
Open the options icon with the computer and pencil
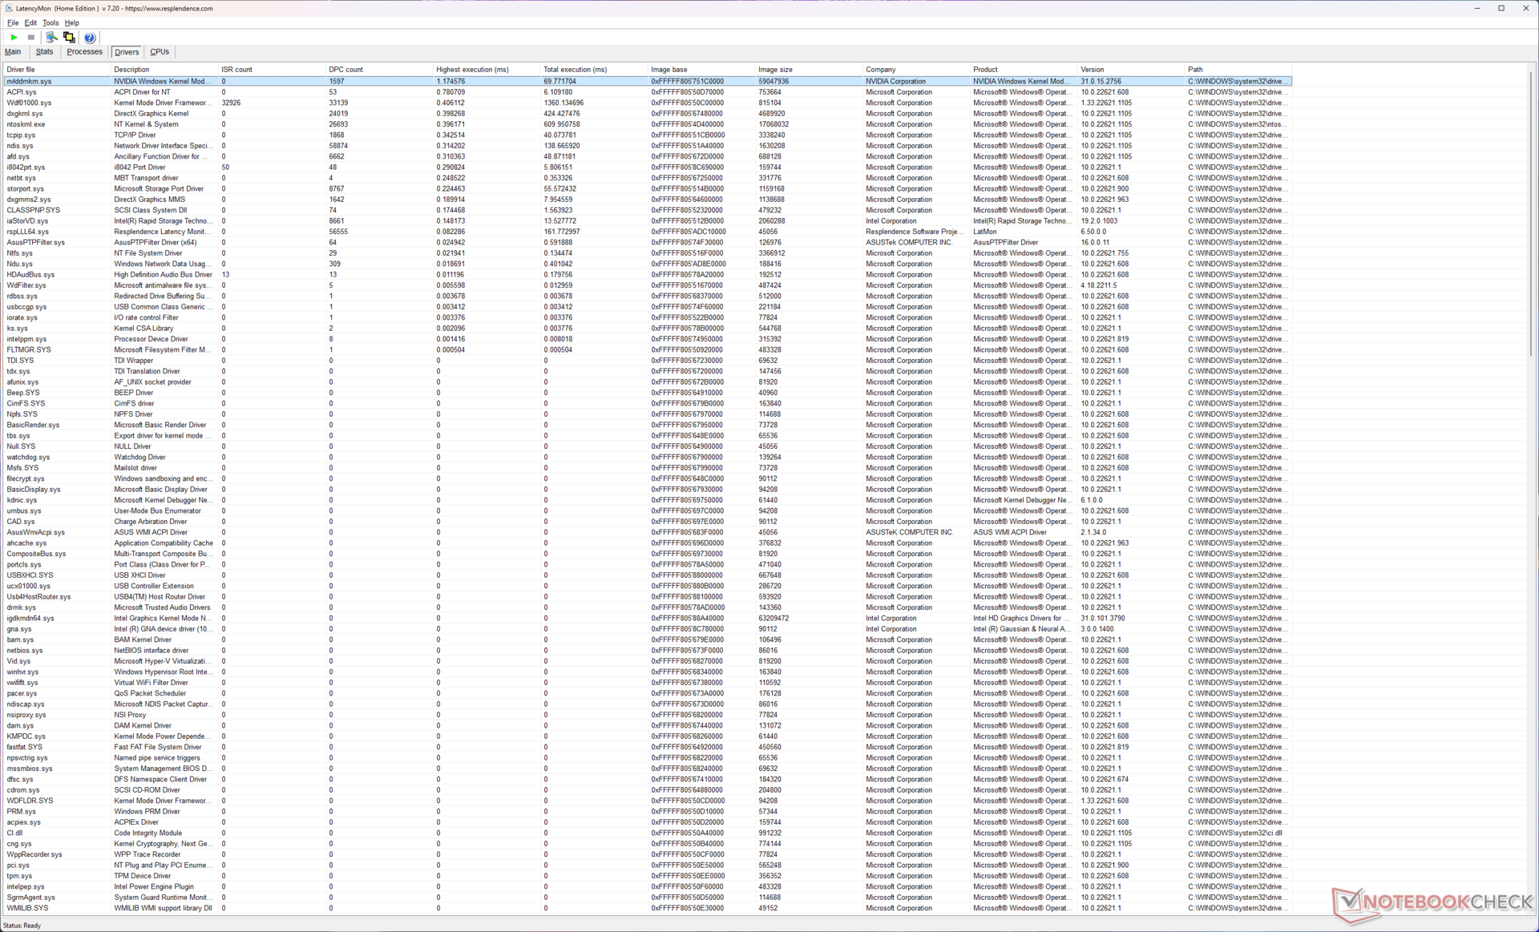pyautogui.click(x=51, y=38)
